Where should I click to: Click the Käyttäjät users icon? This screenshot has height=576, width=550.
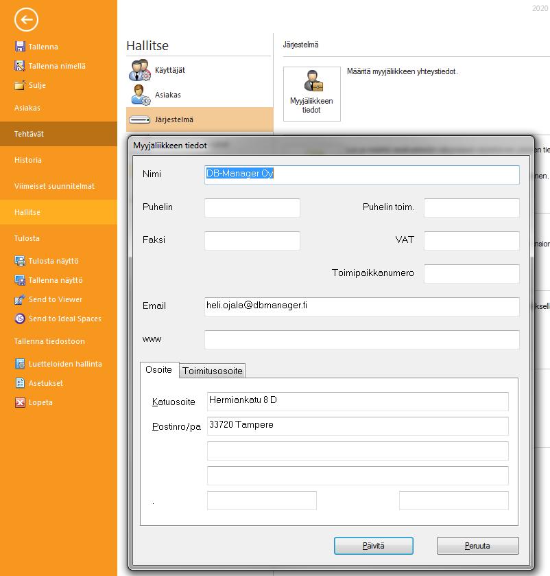coord(139,70)
